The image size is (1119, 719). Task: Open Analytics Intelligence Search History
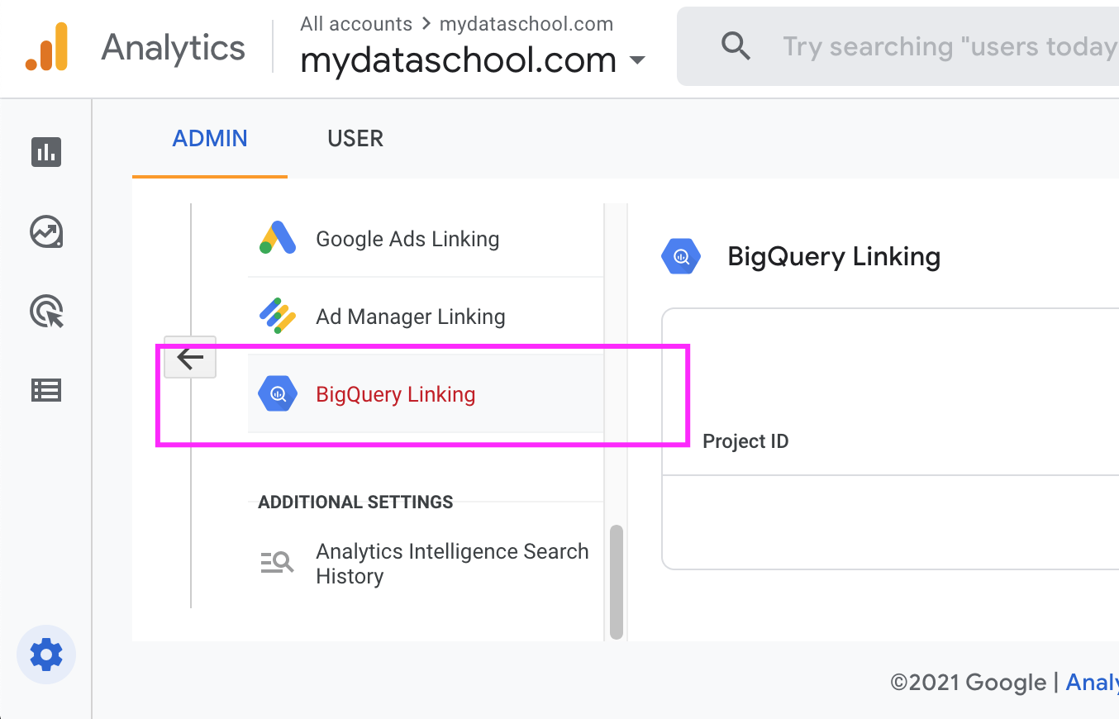(452, 563)
